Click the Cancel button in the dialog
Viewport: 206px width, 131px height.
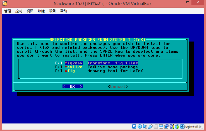point(118,86)
